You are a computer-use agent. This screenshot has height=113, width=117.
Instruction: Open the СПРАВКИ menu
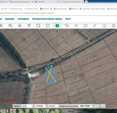(23, 19)
